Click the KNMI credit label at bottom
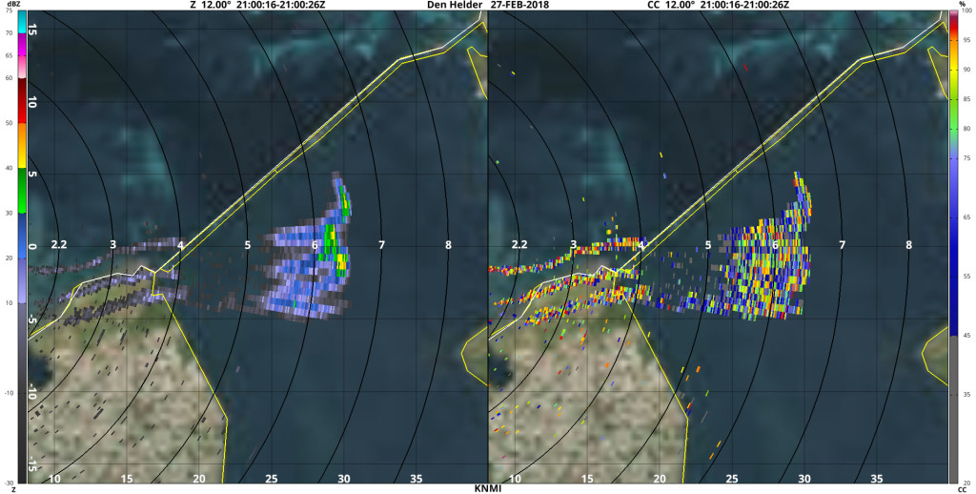This screenshot has width=976, height=494. click(x=487, y=489)
